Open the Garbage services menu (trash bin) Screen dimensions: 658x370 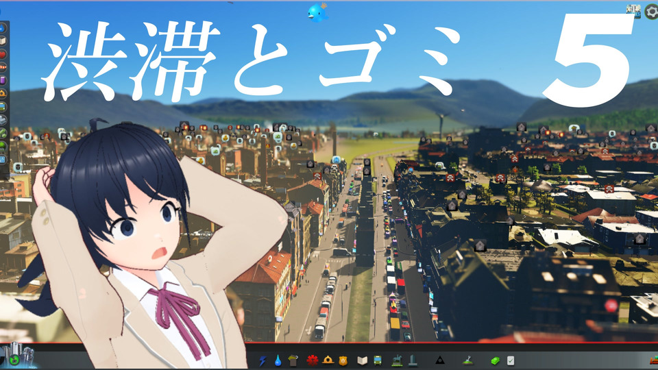click(293, 360)
